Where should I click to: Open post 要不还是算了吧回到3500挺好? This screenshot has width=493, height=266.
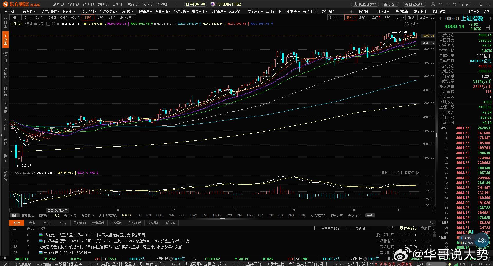coord(67,253)
